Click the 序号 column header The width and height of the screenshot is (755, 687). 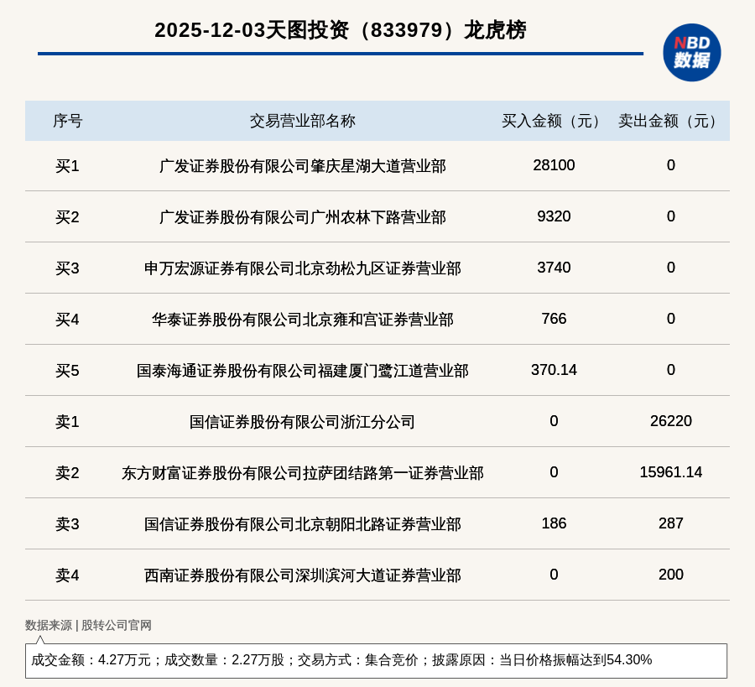[x=67, y=121]
